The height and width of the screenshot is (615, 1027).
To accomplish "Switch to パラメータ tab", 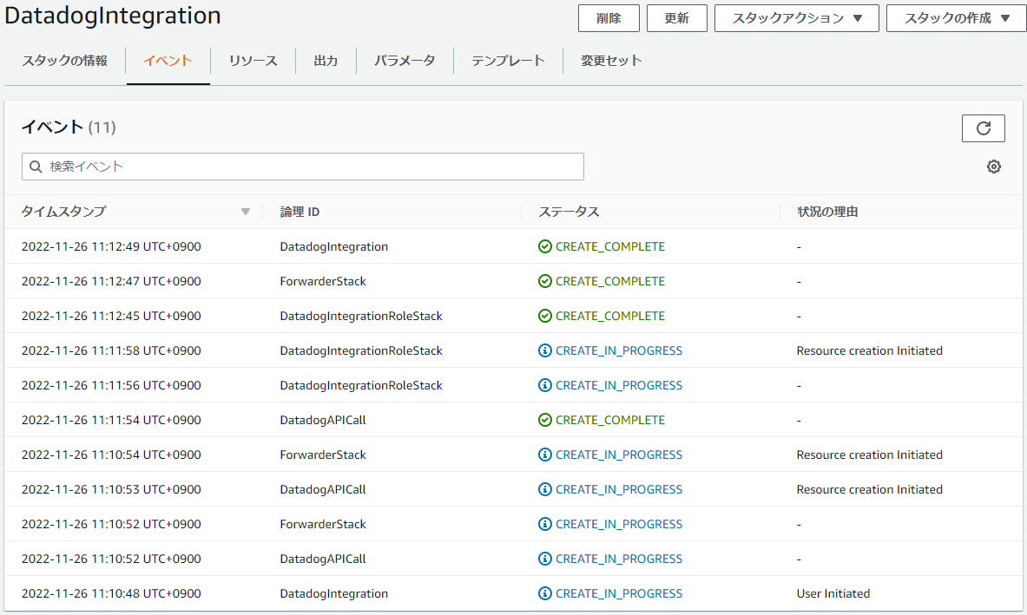I will coord(405,61).
